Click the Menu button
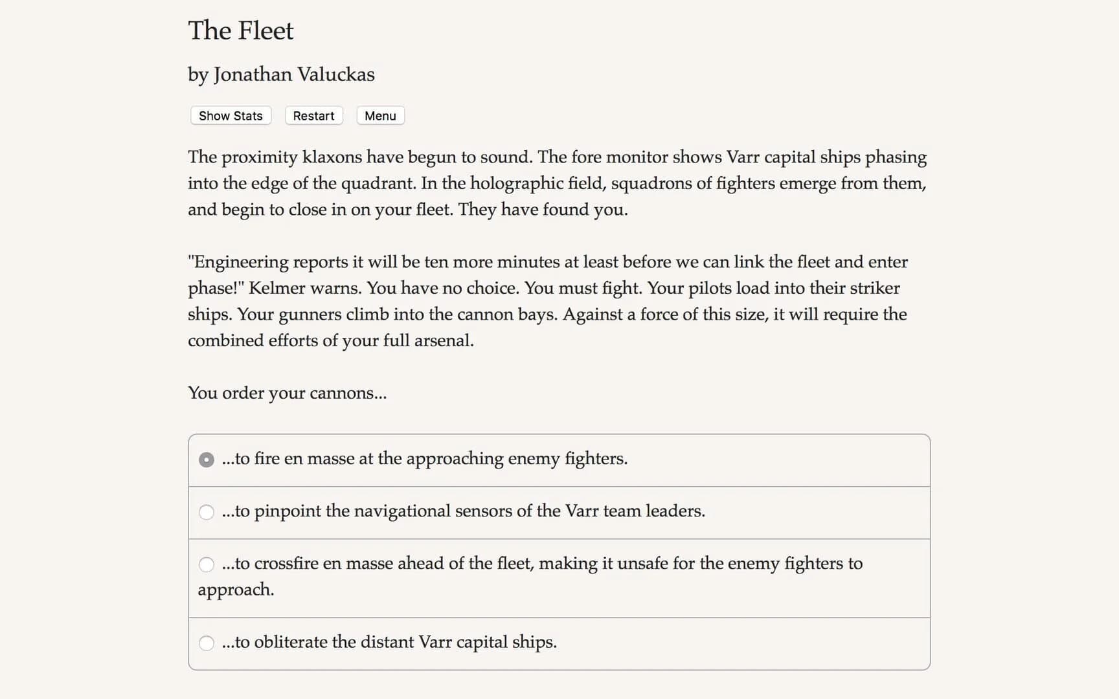1119x699 pixels. 380,115
